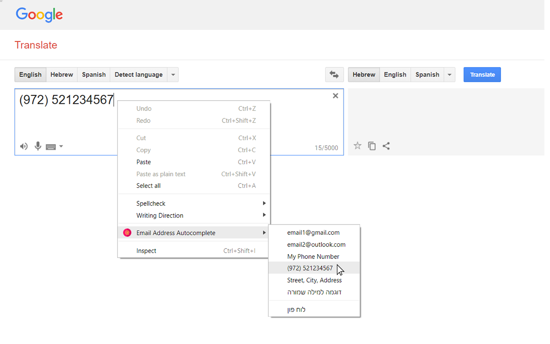
Task: Open the target language list dropdown
Action: click(x=449, y=74)
